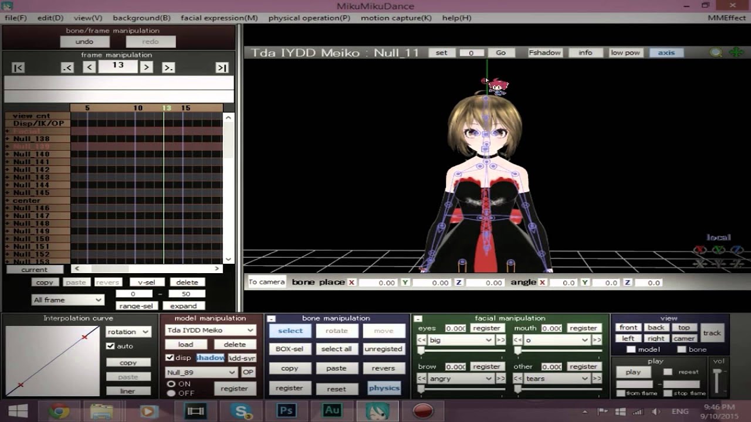Toggle from flame checkbox
751x422 pixels.
coord(621,393)
